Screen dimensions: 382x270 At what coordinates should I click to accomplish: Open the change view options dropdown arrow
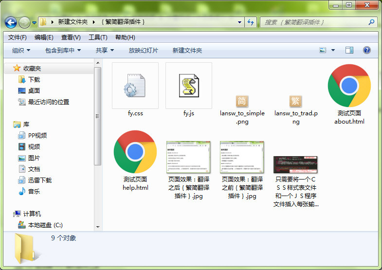[333, 50]
